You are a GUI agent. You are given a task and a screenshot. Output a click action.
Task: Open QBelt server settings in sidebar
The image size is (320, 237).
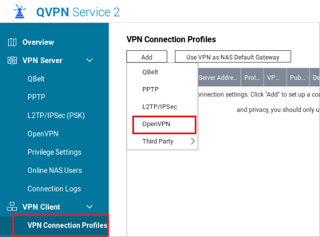click(x=36, y=79)
